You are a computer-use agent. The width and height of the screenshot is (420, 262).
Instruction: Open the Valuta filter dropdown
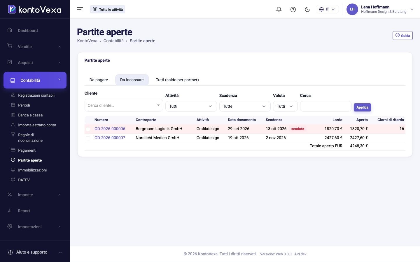point(285,106)
